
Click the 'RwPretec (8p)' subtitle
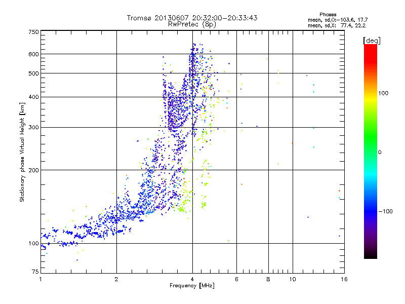coord(192,24)
